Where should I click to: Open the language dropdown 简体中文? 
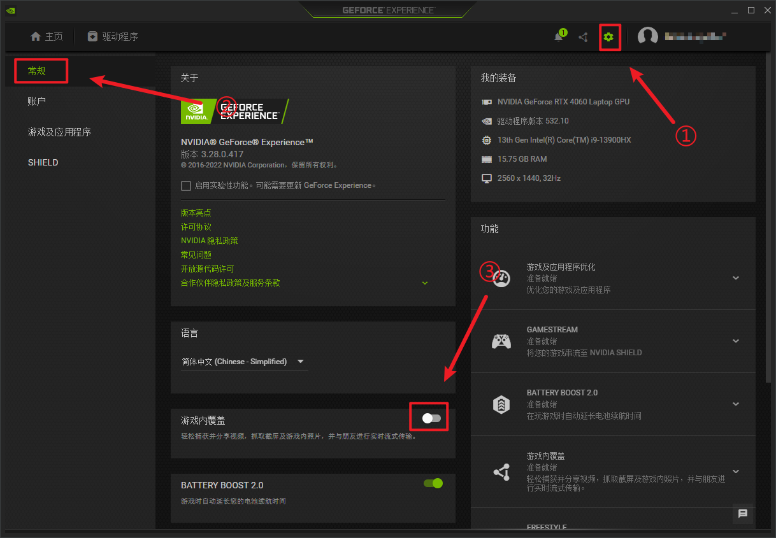tap(244, 362)
